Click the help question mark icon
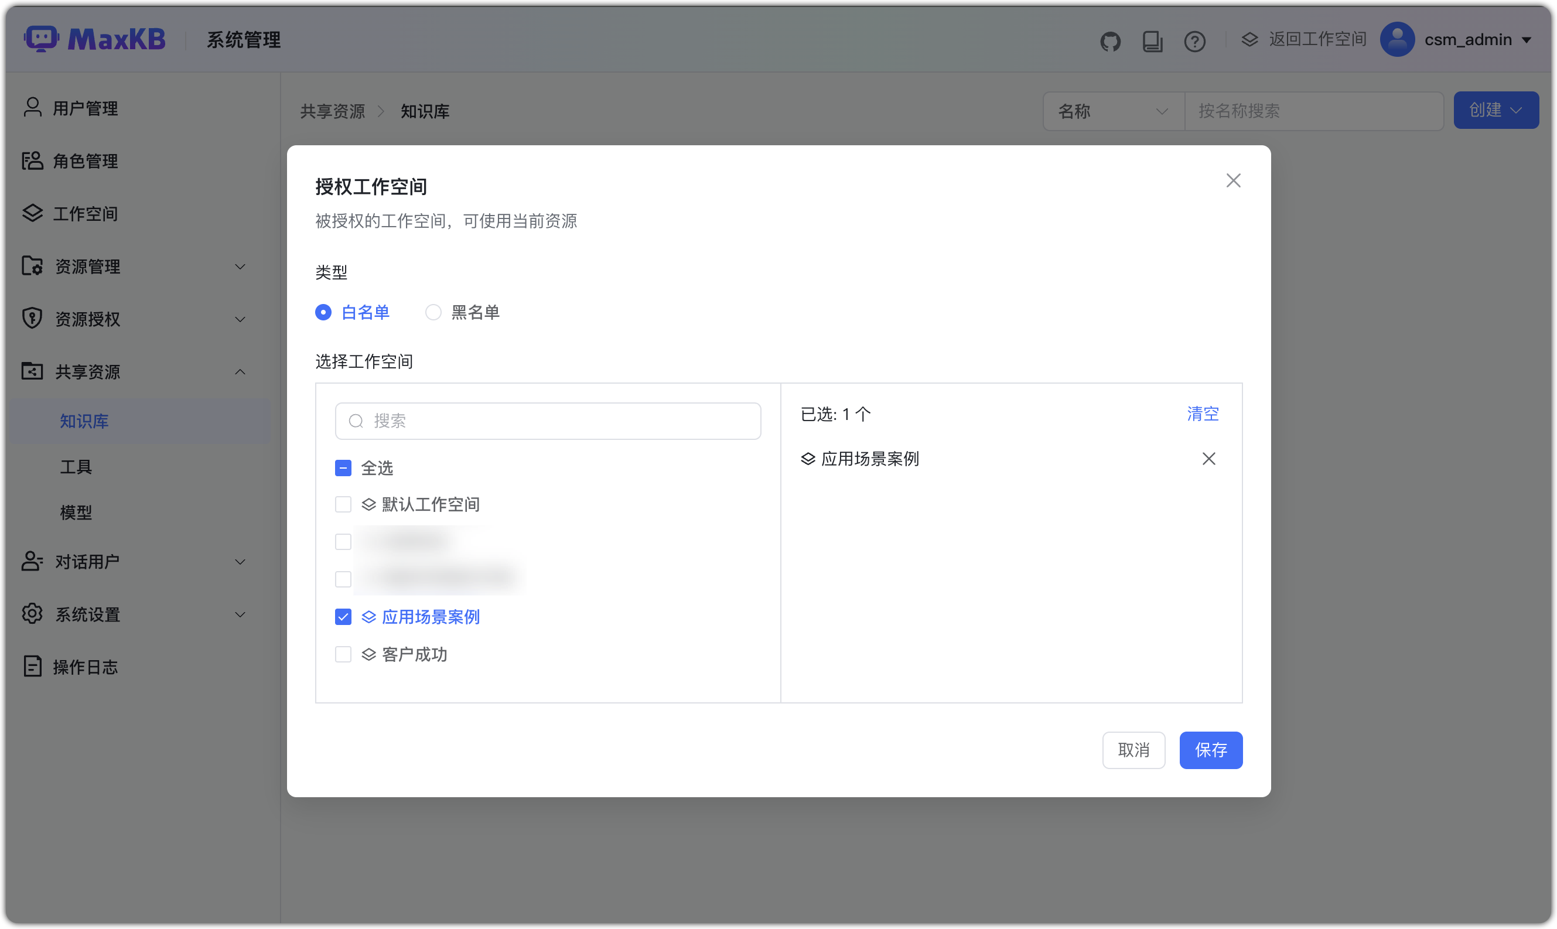The height and width of the screenshot is (929, 1557). coord(1194,42)
